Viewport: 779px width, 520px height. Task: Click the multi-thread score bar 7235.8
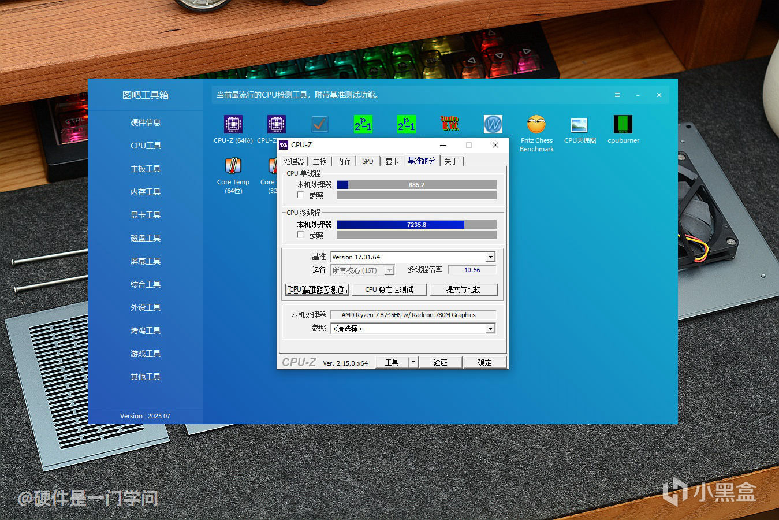point(416,225)
